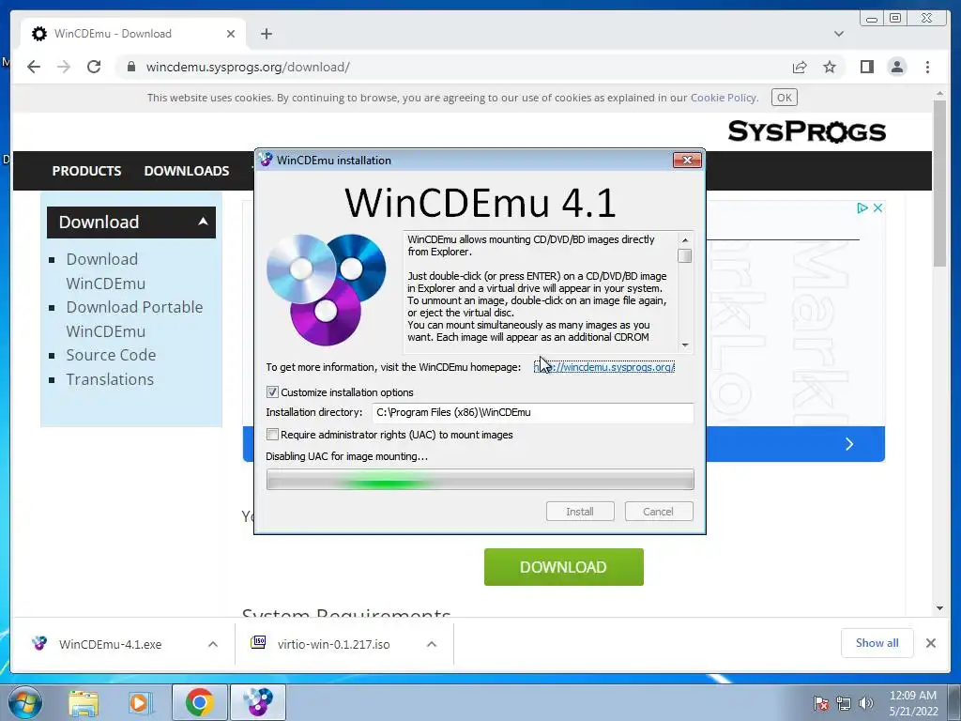Close the WinCDEmu - Download tab
961x721 pixels.
tap(231, 34)
